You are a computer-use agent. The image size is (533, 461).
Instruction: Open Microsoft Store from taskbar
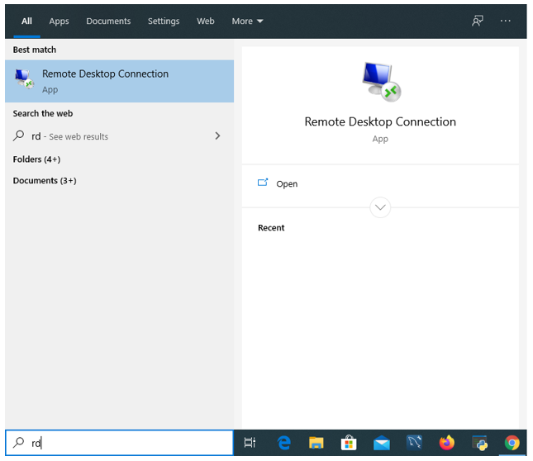tap(349, 443)
